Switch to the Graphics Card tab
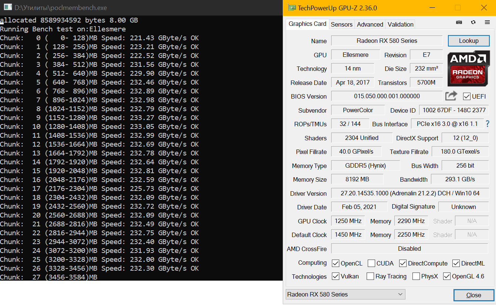 (308, 24)
